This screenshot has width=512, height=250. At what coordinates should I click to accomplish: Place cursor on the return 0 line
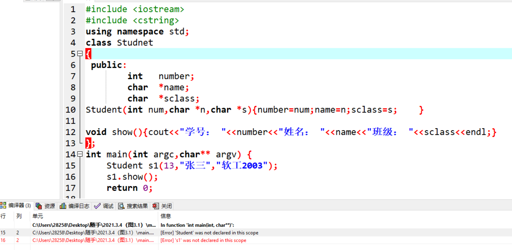point(129,188)
